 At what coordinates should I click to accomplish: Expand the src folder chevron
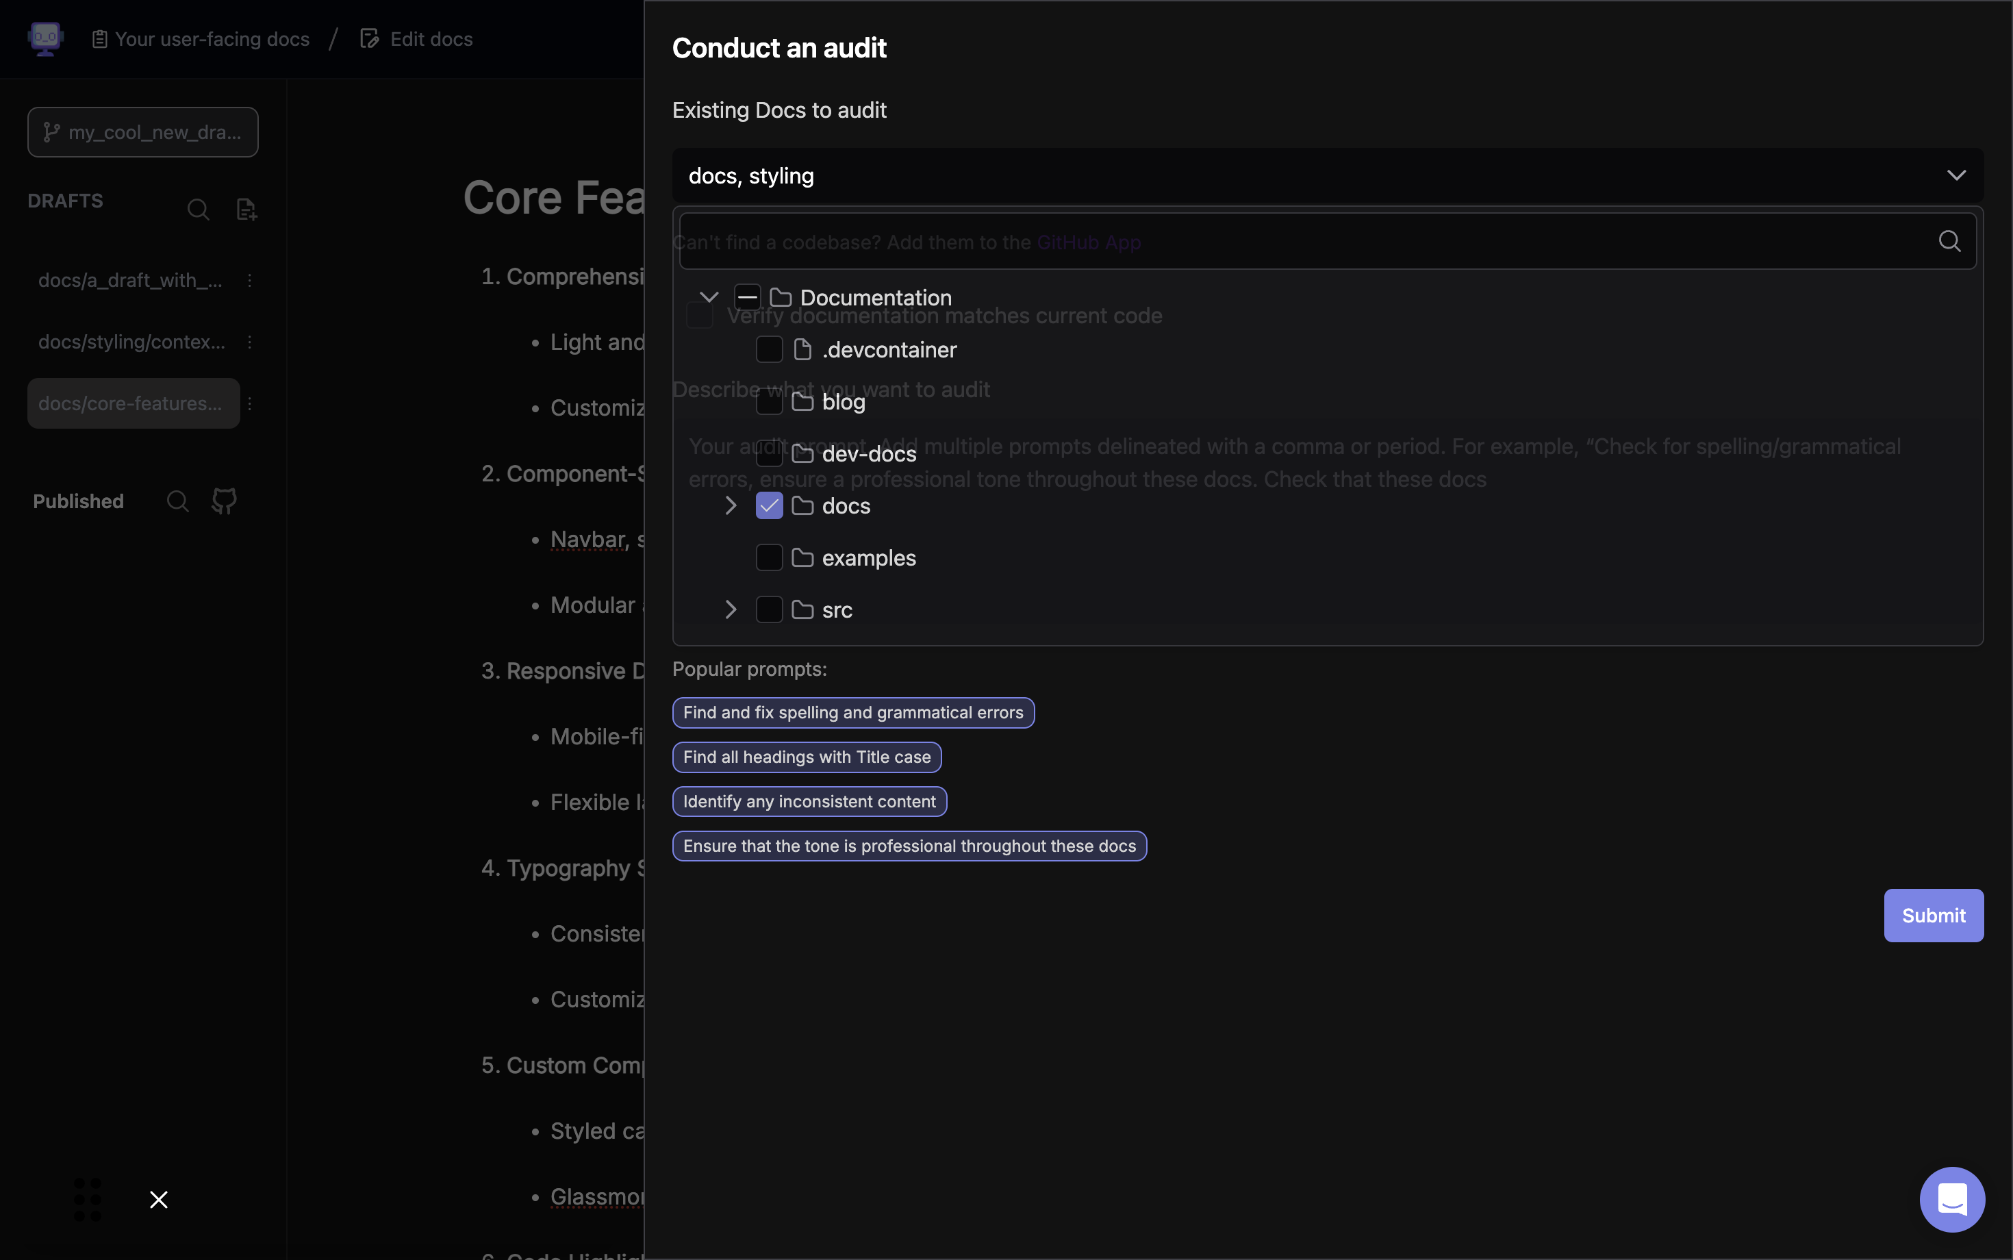pos(730,610)
